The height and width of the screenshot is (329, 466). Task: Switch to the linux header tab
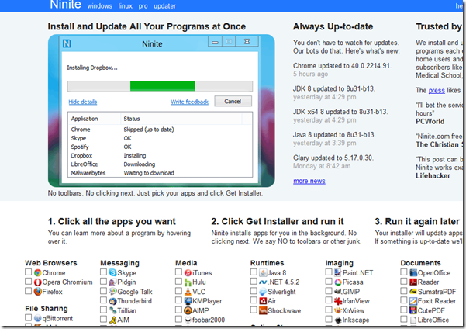click(x=126, y=5)
